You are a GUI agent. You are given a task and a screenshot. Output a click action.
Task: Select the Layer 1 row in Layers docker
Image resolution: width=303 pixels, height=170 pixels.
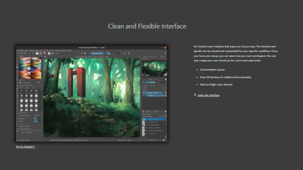[154, 95]
